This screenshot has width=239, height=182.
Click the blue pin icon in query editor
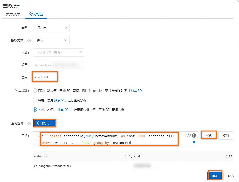194,142
